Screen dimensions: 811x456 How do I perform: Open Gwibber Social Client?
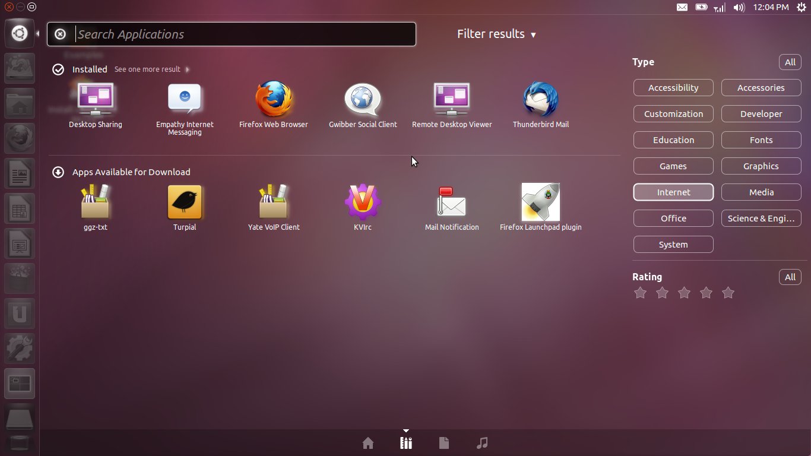coord(363,106)
